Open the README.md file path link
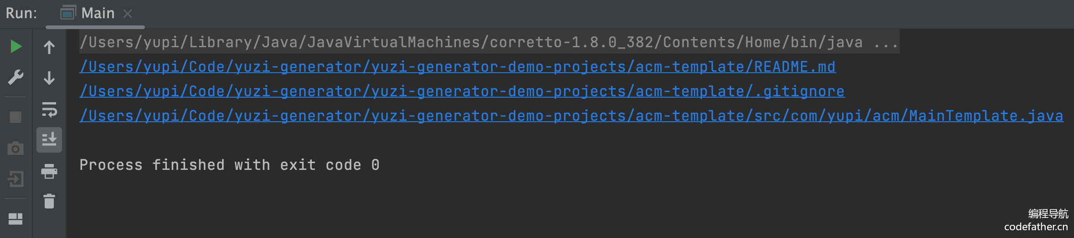This screenshot has height=238, width=1074. [x=457, y=67]
